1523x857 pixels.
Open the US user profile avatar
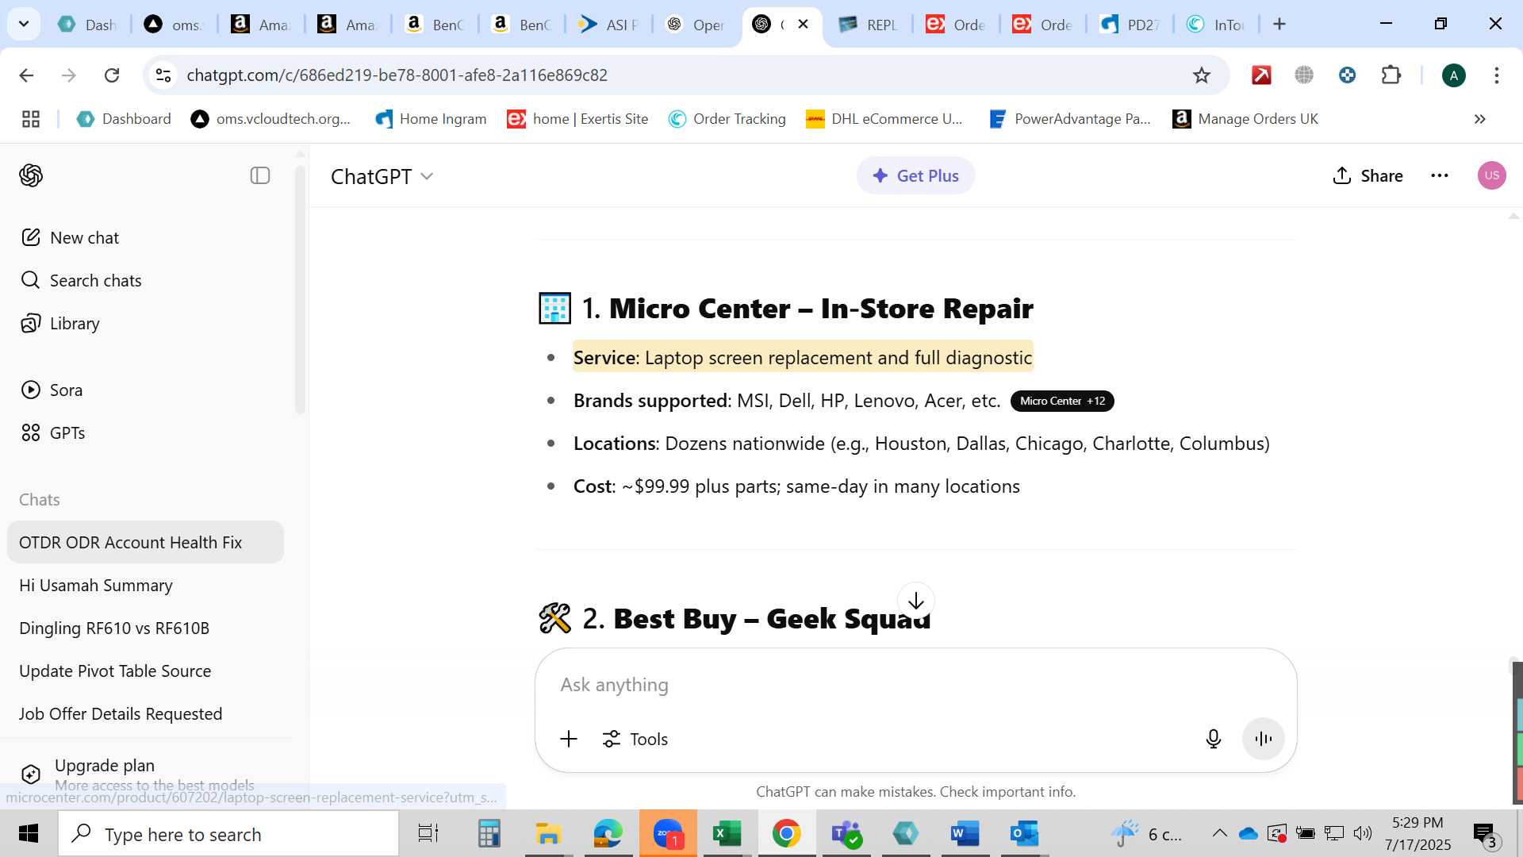[x=1492, y=175]
